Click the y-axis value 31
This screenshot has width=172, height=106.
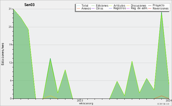10,9
